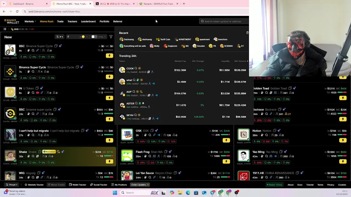Open the filter funnel in the New column
351x197 pixels.
click(x=111, y=37)
